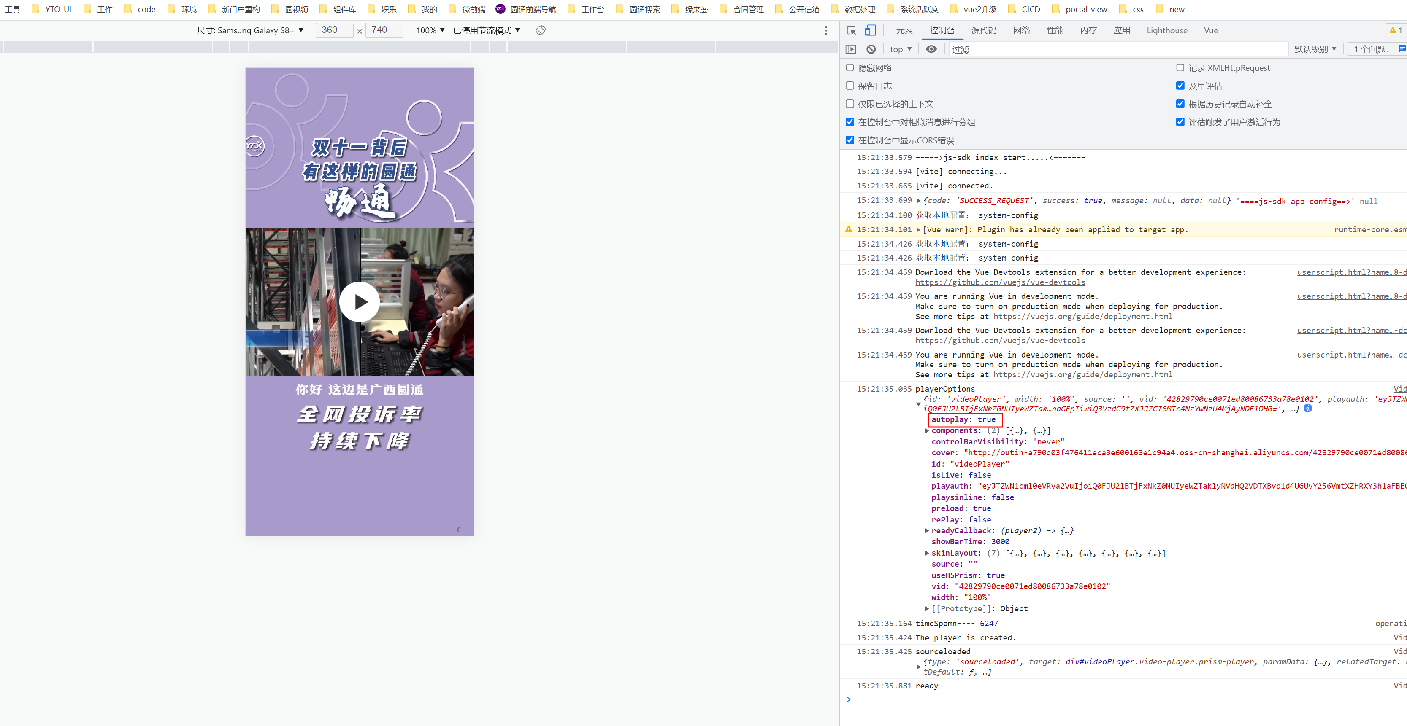Open the vuejs.org deployment guide link
This screenshot has height=726, width=1407.
1082,317
